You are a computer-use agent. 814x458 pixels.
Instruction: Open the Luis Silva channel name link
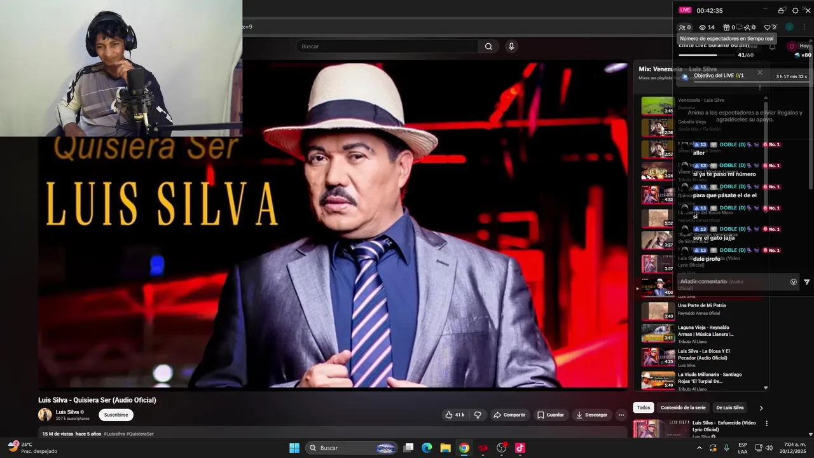pos(67,412)
